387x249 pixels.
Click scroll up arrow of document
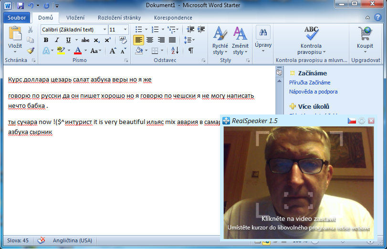pyautogui.click(x=279, y=81)
